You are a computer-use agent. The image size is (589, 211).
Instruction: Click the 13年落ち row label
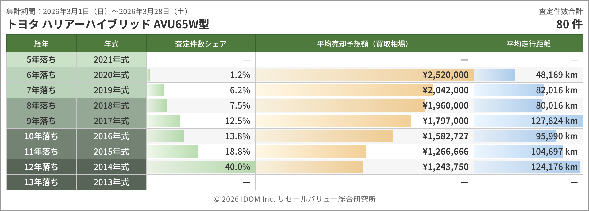[x=41, y=182]
